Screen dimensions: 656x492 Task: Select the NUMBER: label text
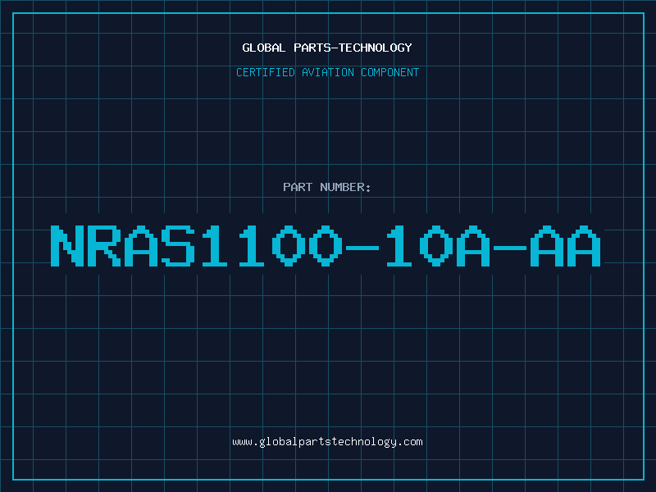point(345,187)
